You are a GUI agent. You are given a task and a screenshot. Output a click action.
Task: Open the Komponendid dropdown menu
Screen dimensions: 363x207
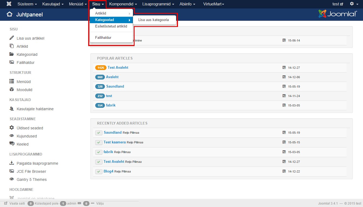[x=123, y=4]
